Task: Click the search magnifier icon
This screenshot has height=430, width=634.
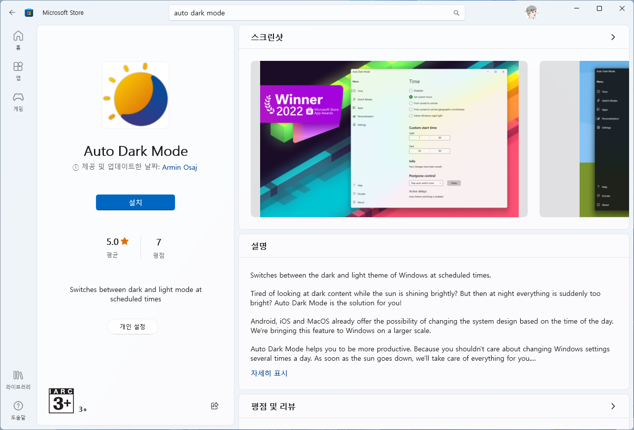Action: click(456, 13)
